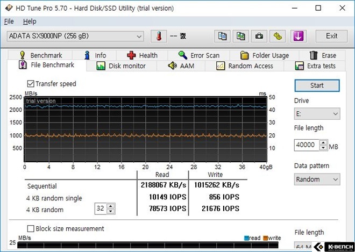This screenshot has width=355, height=252.
Task: Click the HD Tune app icon in title bar
Action: click(x=9, y=8)
